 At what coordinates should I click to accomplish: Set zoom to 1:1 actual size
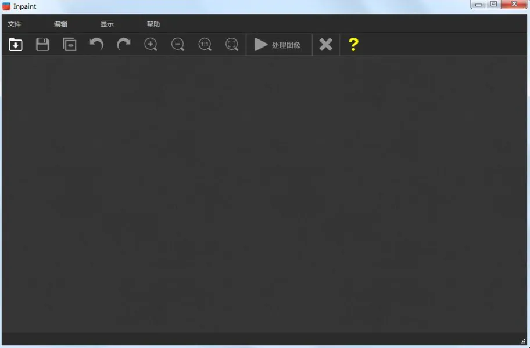[x=205, y=45]
